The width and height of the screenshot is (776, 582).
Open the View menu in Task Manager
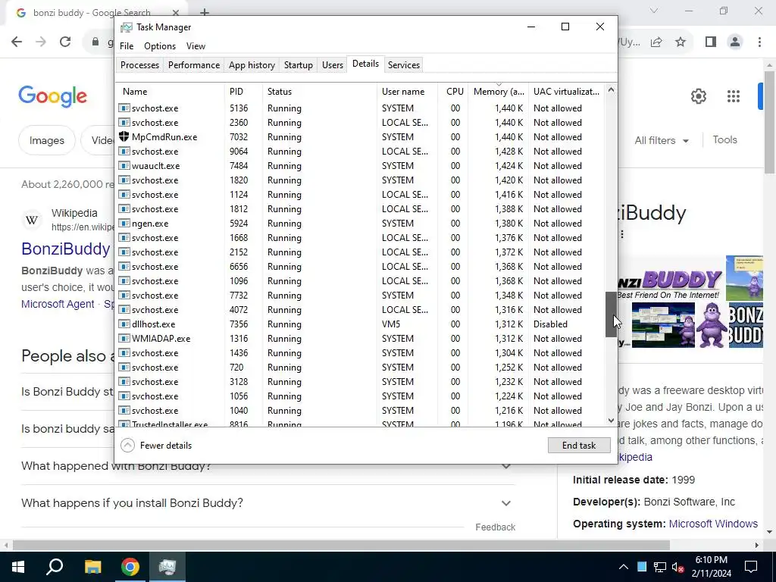tap(196, 46)
